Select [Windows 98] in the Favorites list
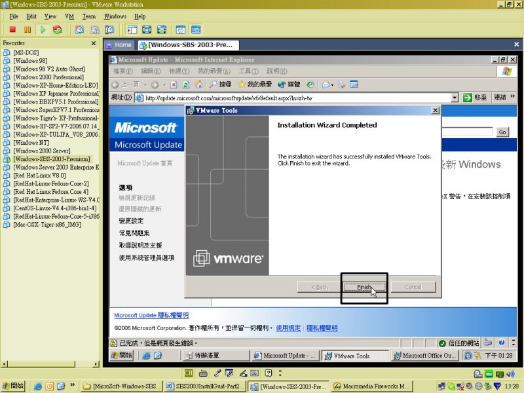The image size is (524, 393). (x=30, y=61)
